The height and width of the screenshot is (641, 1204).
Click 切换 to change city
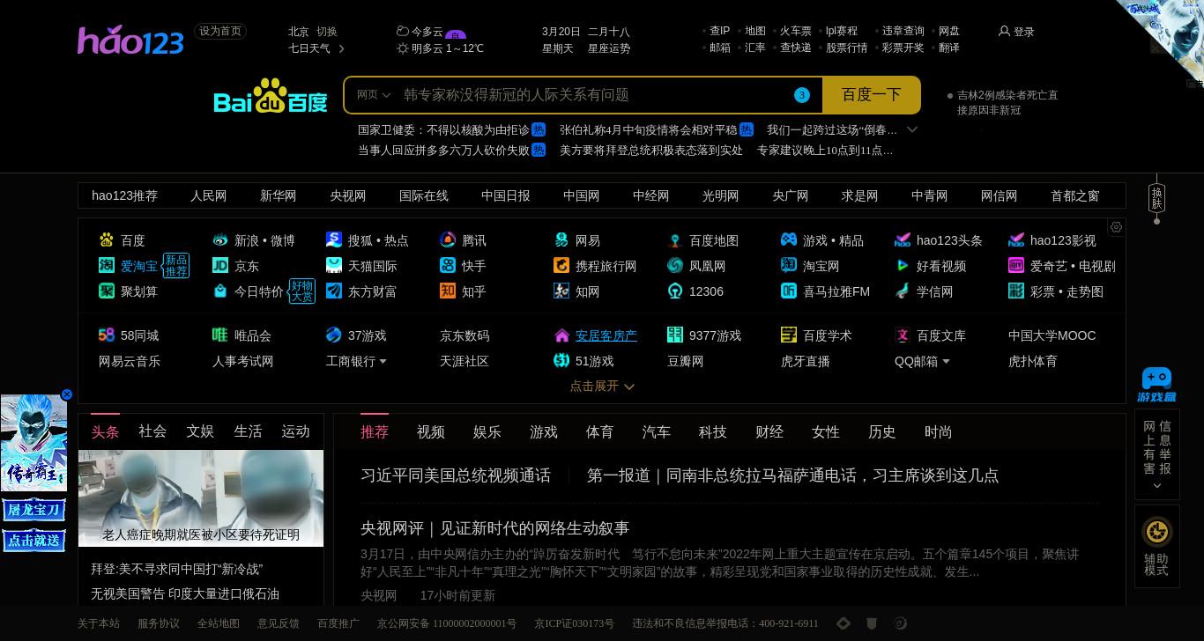(x=327, y=31)
